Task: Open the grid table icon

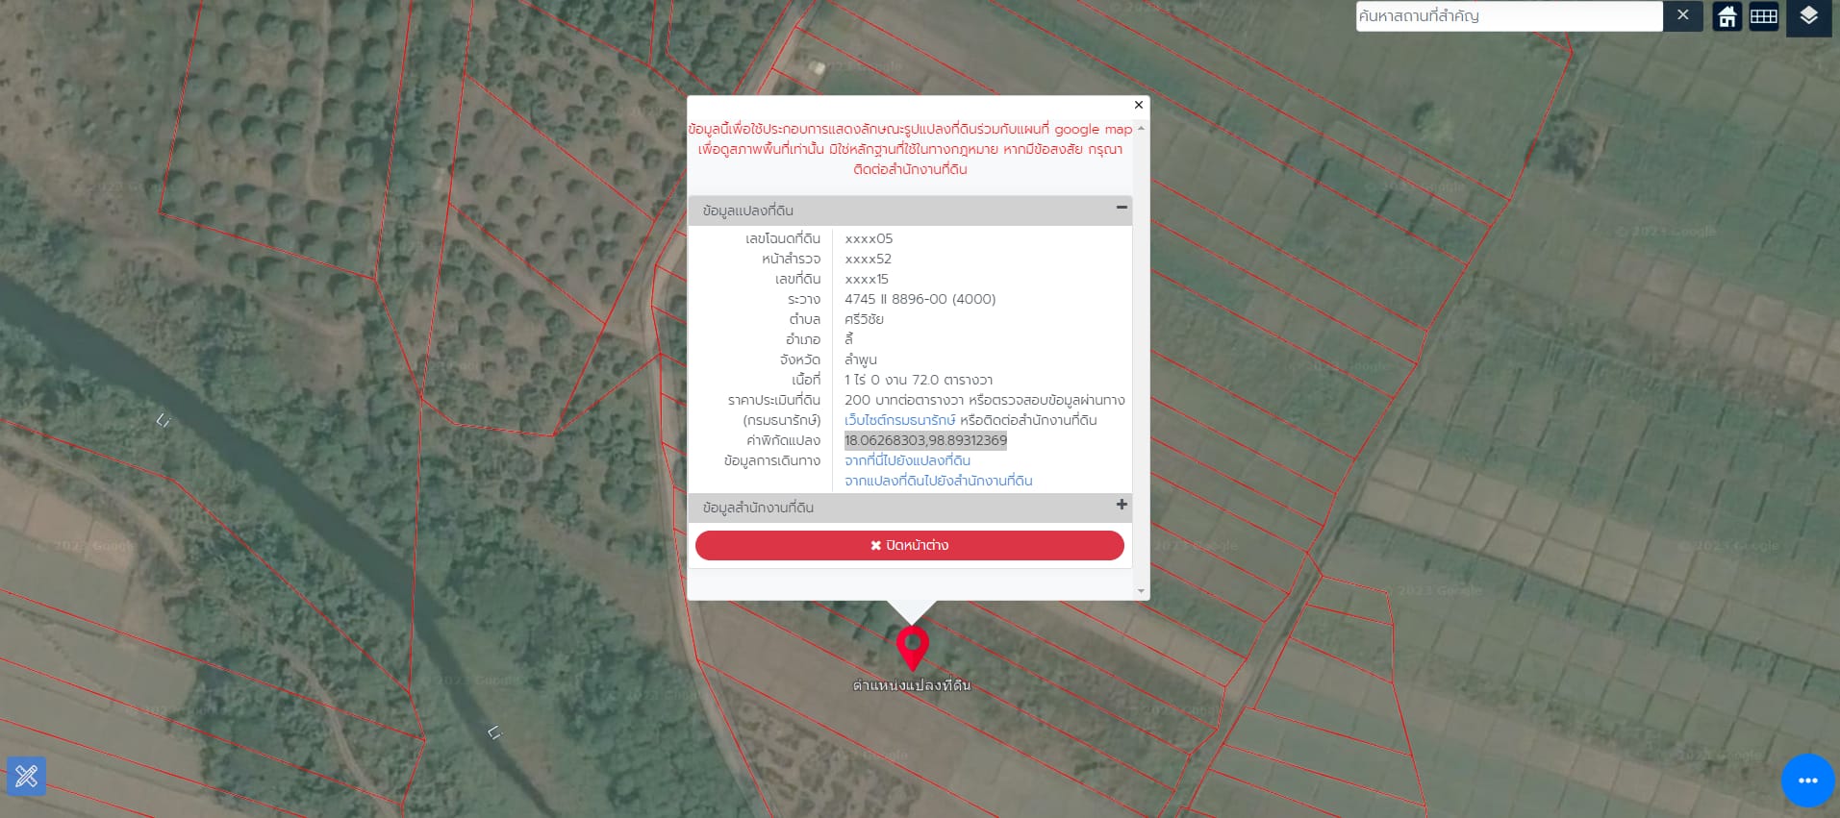Action: 1763,16
